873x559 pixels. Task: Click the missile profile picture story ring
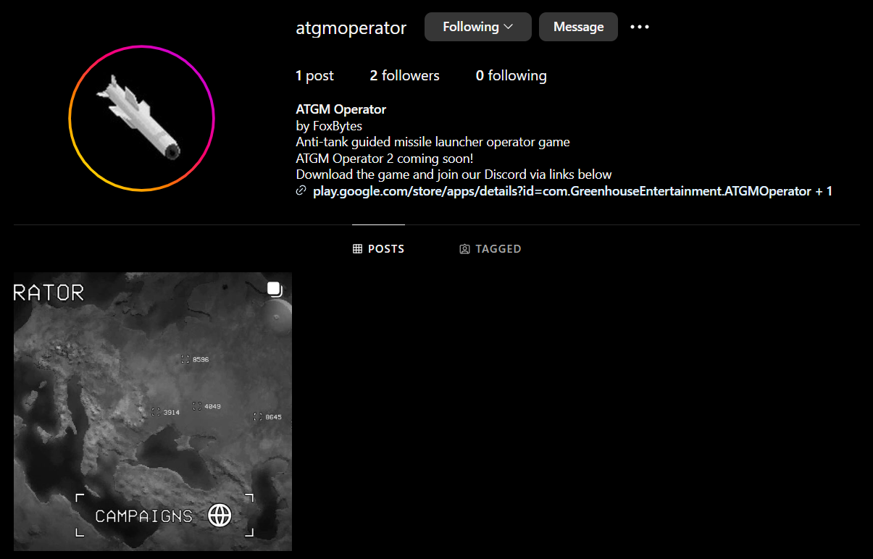click(142, 118)
